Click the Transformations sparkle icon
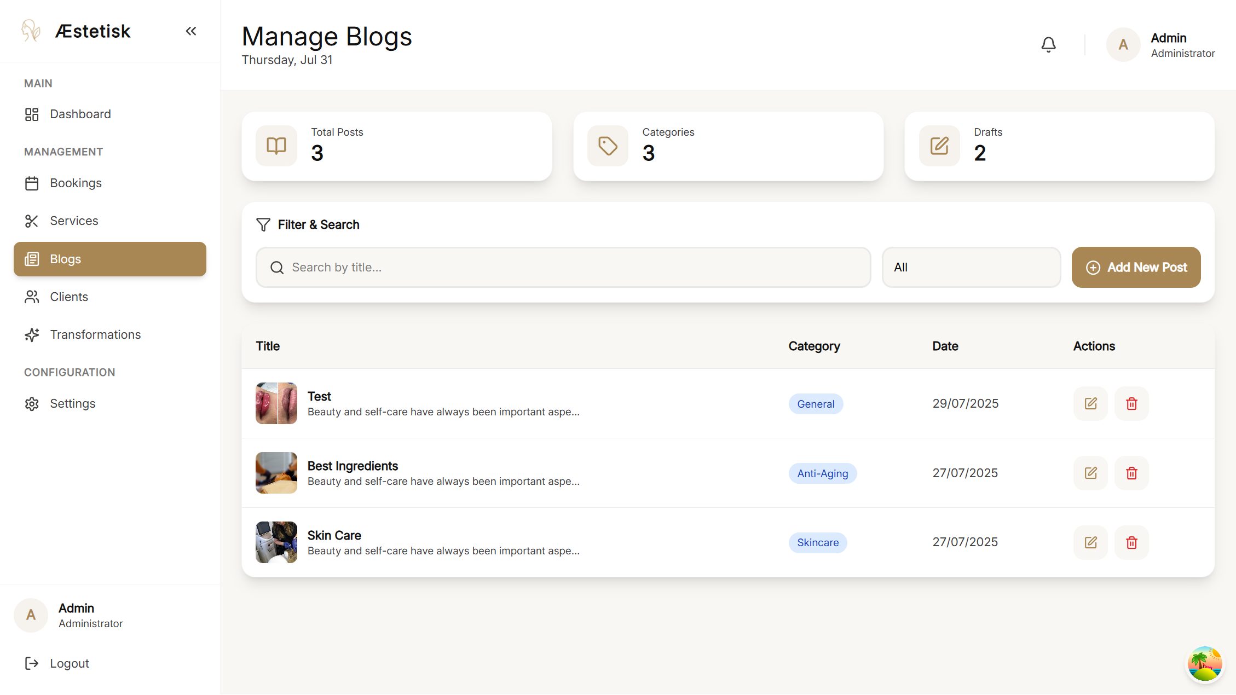1236x695 pixels. click(x=32, y=334)
